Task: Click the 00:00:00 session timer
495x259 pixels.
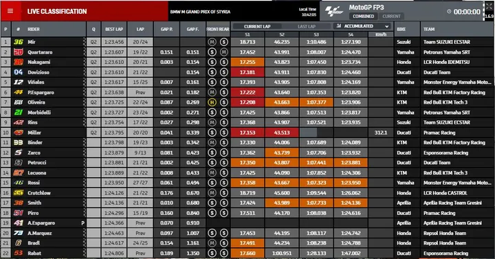Action: click(x=467, y=12)
